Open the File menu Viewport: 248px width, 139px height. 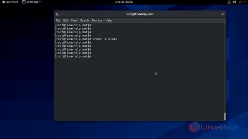click(x=58, y=20)
